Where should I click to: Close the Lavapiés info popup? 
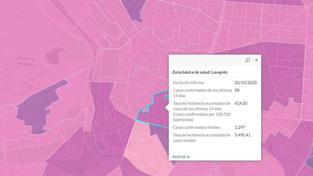click(x=256, y=60)
